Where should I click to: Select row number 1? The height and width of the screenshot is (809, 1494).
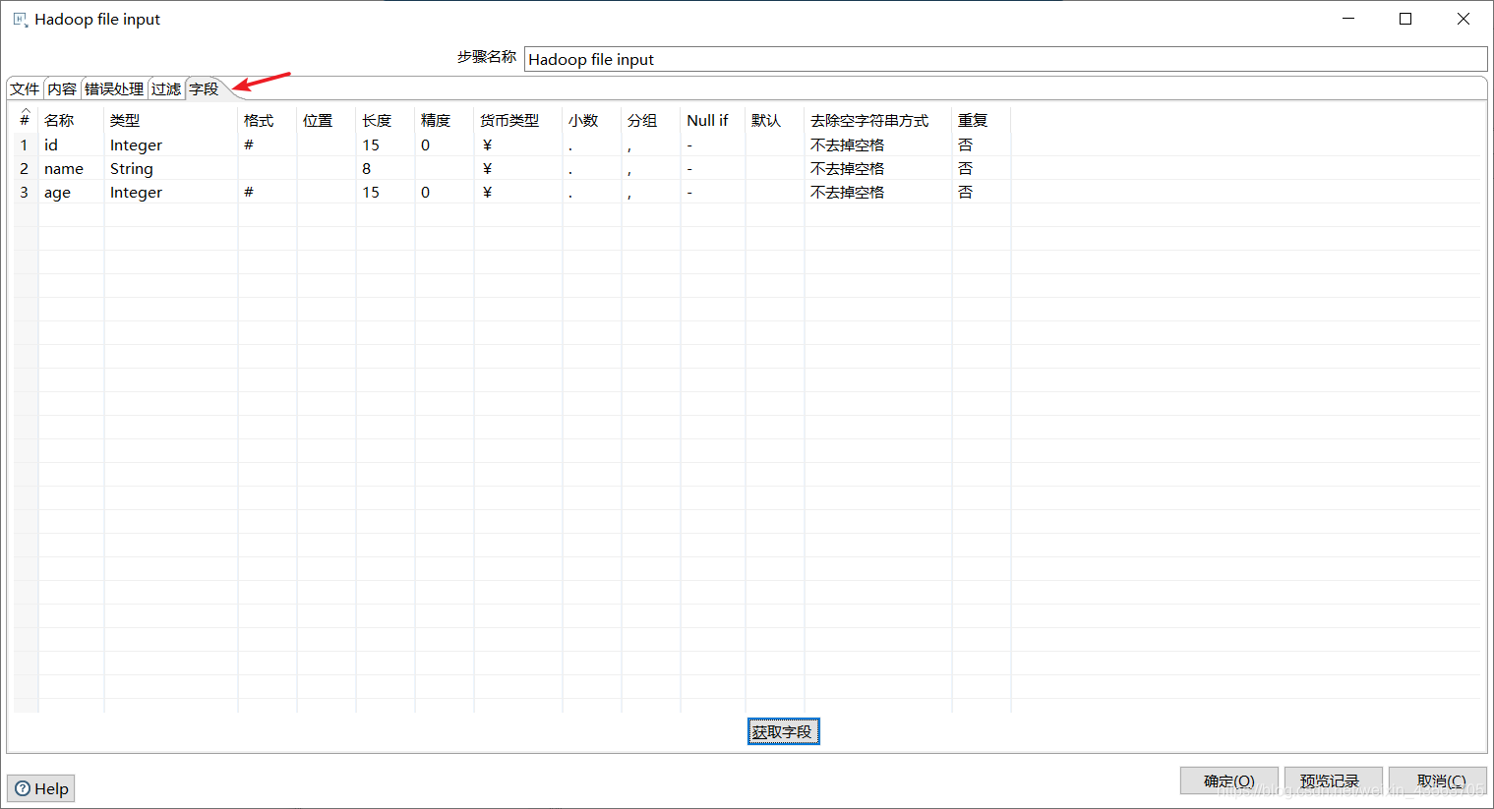(26, 144)
